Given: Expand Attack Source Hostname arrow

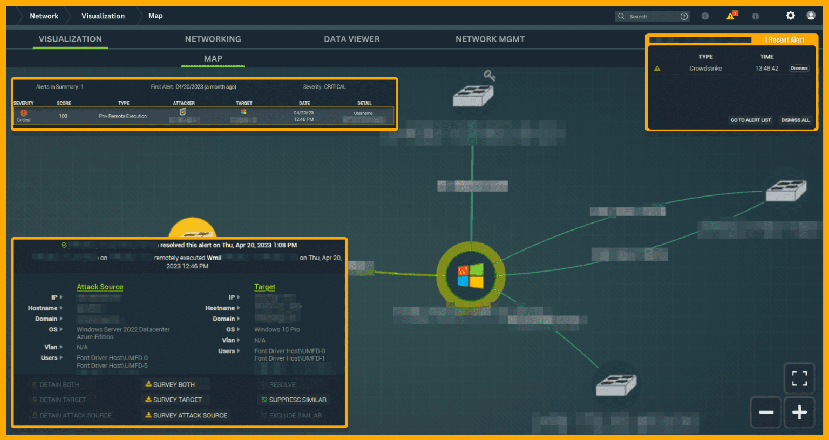Looking at the screenshot, I should 61,308.
